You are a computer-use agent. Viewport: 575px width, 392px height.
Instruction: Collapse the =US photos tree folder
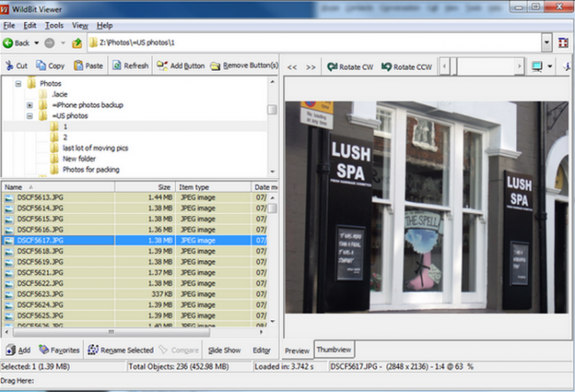(30, 116)
